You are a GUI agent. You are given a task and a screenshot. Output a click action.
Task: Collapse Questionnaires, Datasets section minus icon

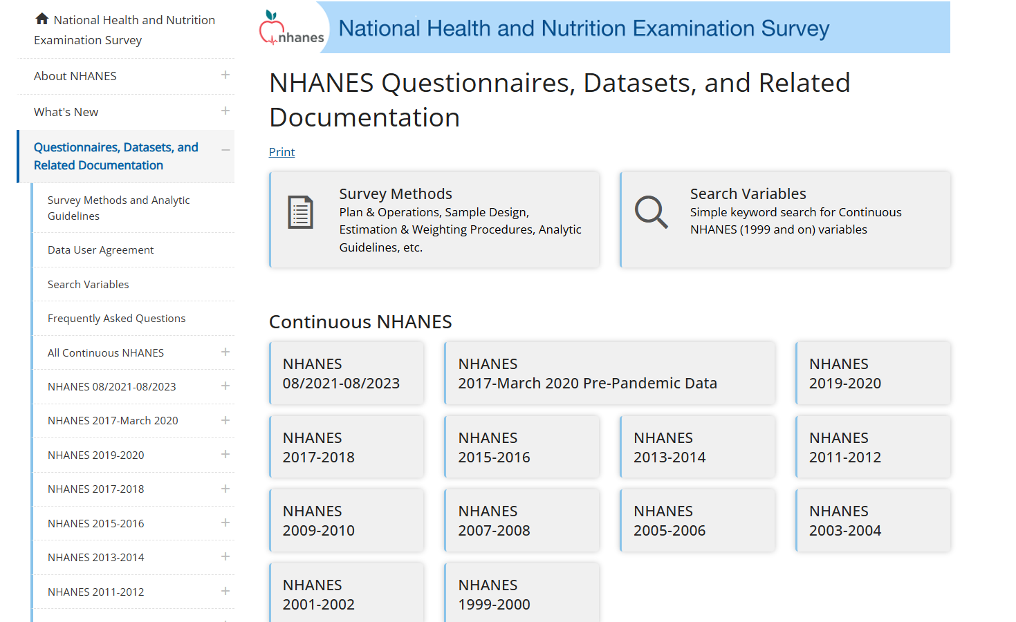225,150
